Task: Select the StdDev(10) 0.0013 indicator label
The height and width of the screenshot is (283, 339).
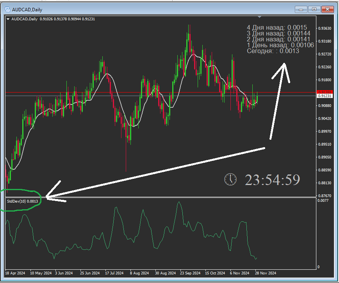Action: 23,201
